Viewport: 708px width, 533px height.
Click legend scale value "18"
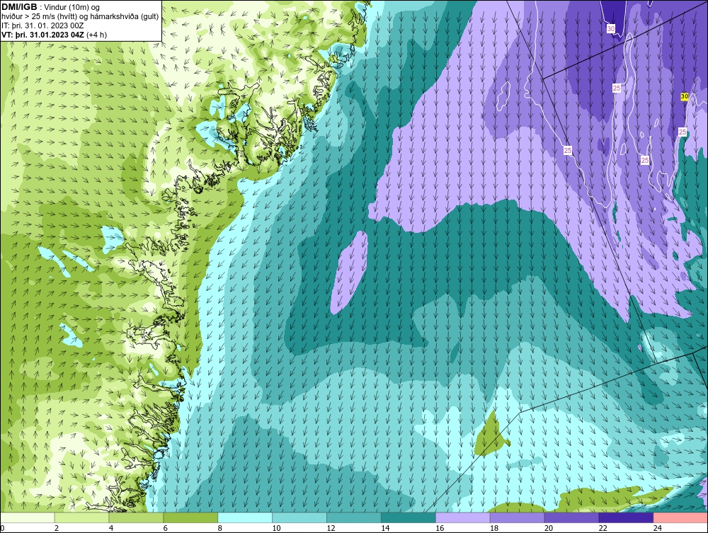(494, 528)
